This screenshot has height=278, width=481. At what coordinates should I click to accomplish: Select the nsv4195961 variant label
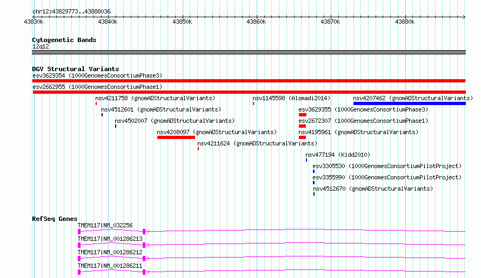358,132
